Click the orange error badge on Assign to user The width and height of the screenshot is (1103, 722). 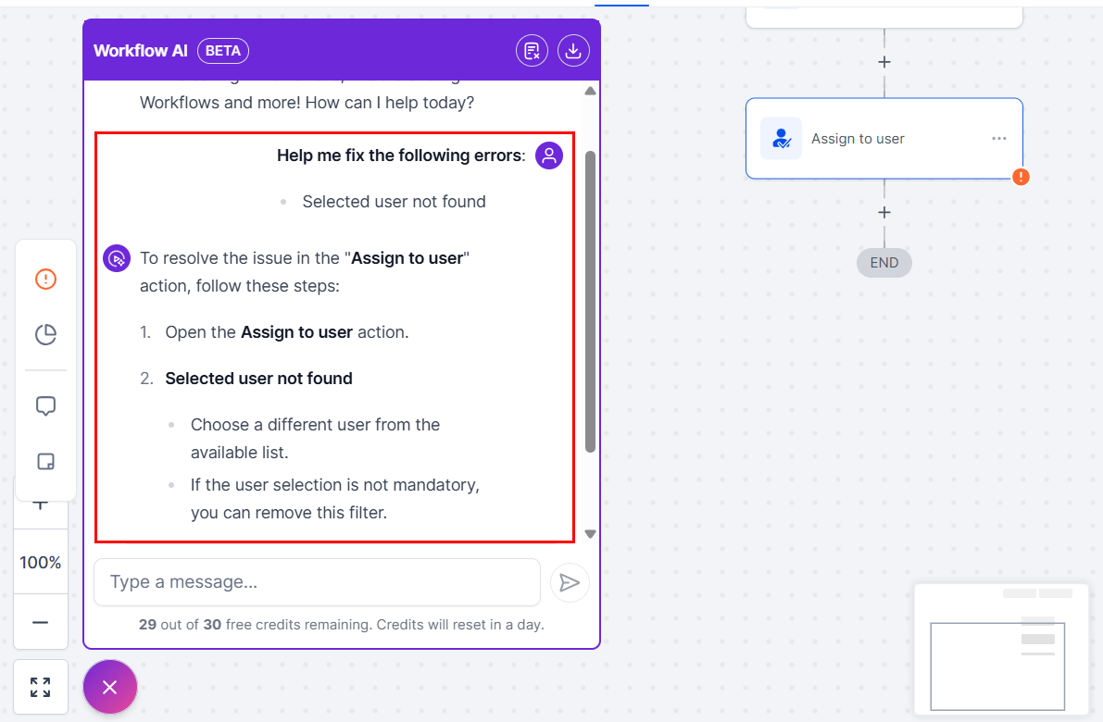[x=1021, y=176]
